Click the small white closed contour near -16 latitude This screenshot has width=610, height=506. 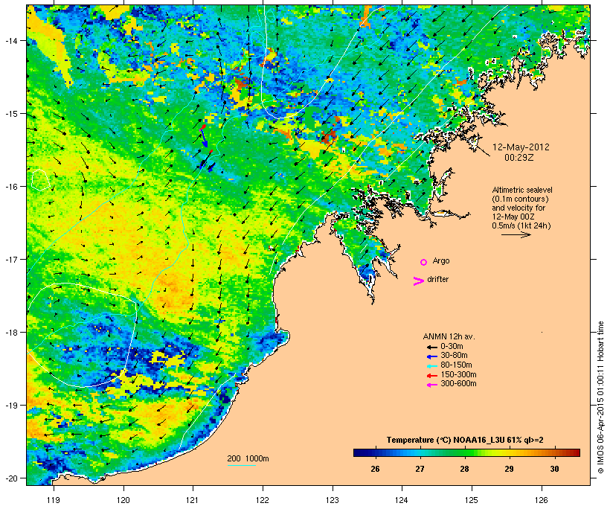tap(40, 180)
